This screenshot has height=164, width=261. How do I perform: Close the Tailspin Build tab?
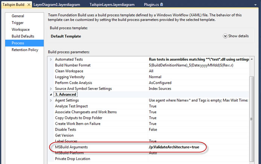pos(29,5)
